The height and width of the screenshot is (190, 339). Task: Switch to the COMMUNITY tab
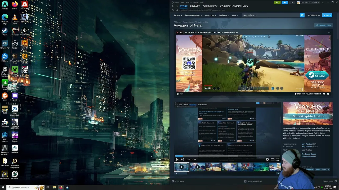point(210,6)
